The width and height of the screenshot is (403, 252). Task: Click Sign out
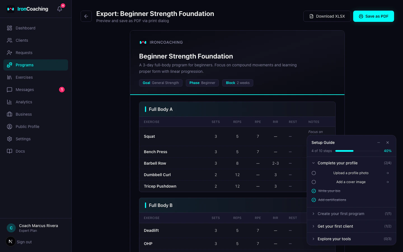pyautogui.click(x=24, y=242)
